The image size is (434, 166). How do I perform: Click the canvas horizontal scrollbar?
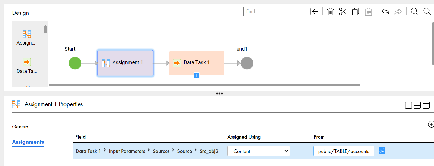click(205, 85)
